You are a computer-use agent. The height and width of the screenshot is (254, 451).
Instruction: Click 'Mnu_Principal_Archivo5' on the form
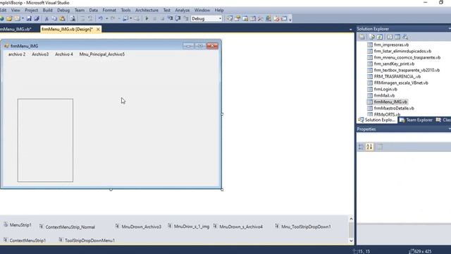click(101, 54)
